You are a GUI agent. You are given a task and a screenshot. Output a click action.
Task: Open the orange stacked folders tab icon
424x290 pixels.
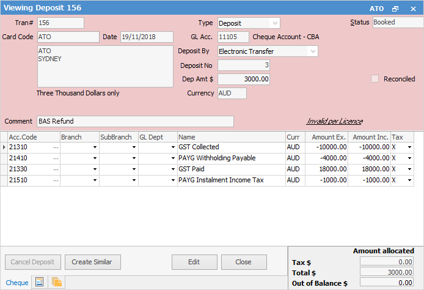pyautogui.click(x=57, y=282)
